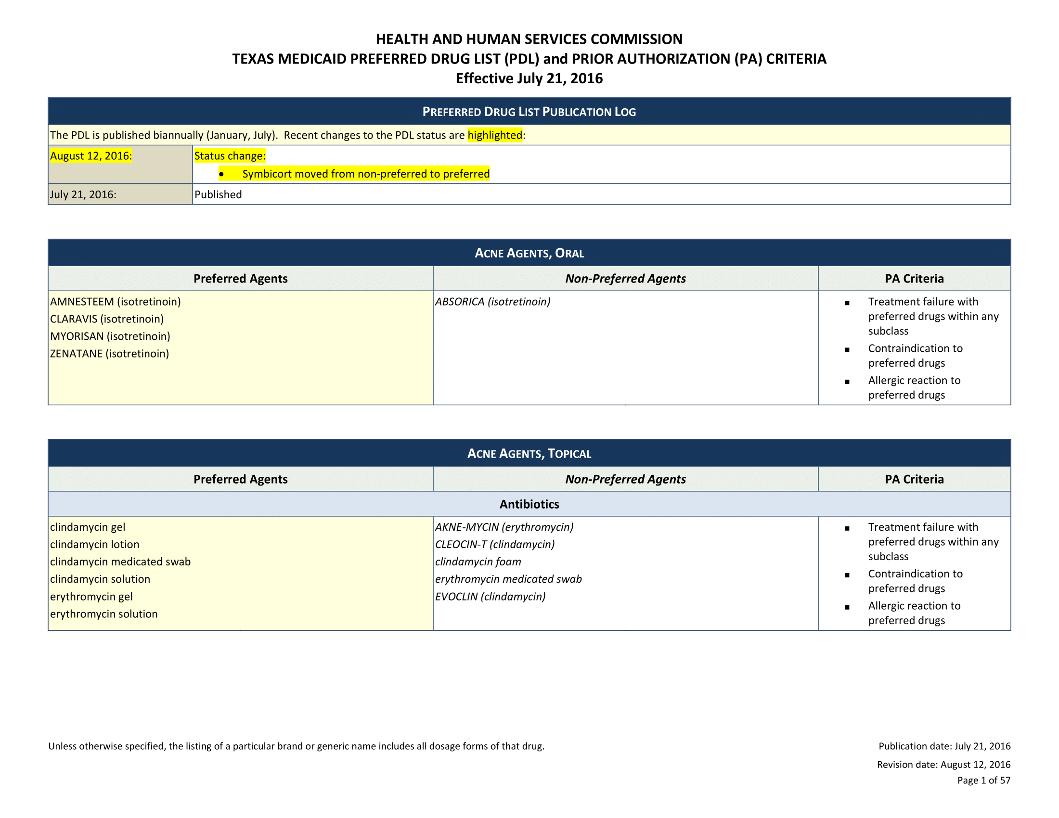
Task: Select the highlighted Status change text
Action: 230,156
